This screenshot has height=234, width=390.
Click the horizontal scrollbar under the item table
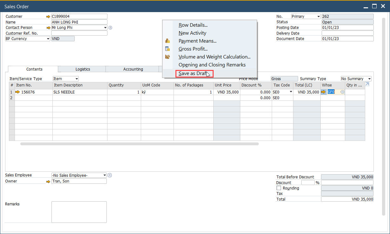tap(139, 144)
